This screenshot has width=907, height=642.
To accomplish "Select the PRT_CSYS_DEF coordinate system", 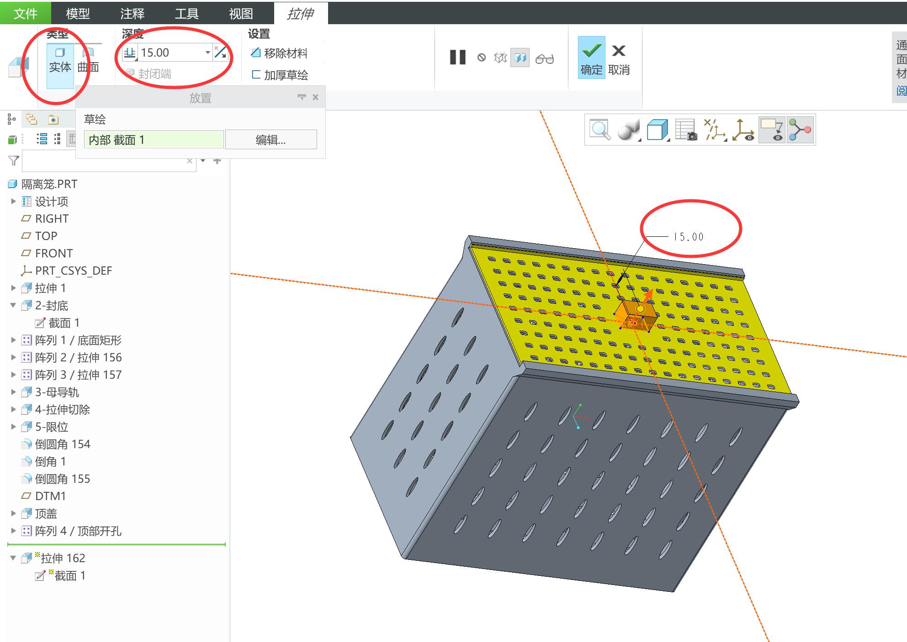I will tap(66, 271).
